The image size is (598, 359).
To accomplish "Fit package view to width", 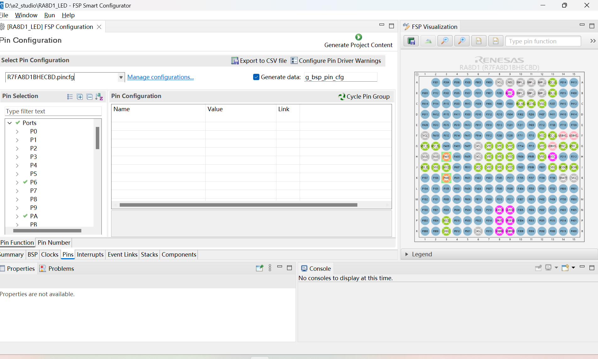I will (496, 41).
